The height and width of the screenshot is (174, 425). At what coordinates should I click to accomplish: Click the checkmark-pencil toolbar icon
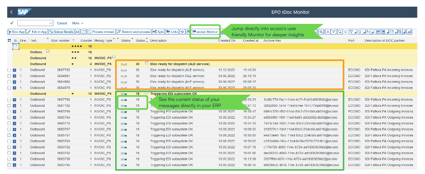(x=182, y=32)
